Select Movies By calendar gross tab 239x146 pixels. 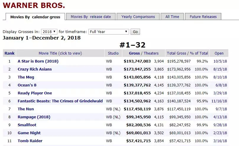point(35,17)
